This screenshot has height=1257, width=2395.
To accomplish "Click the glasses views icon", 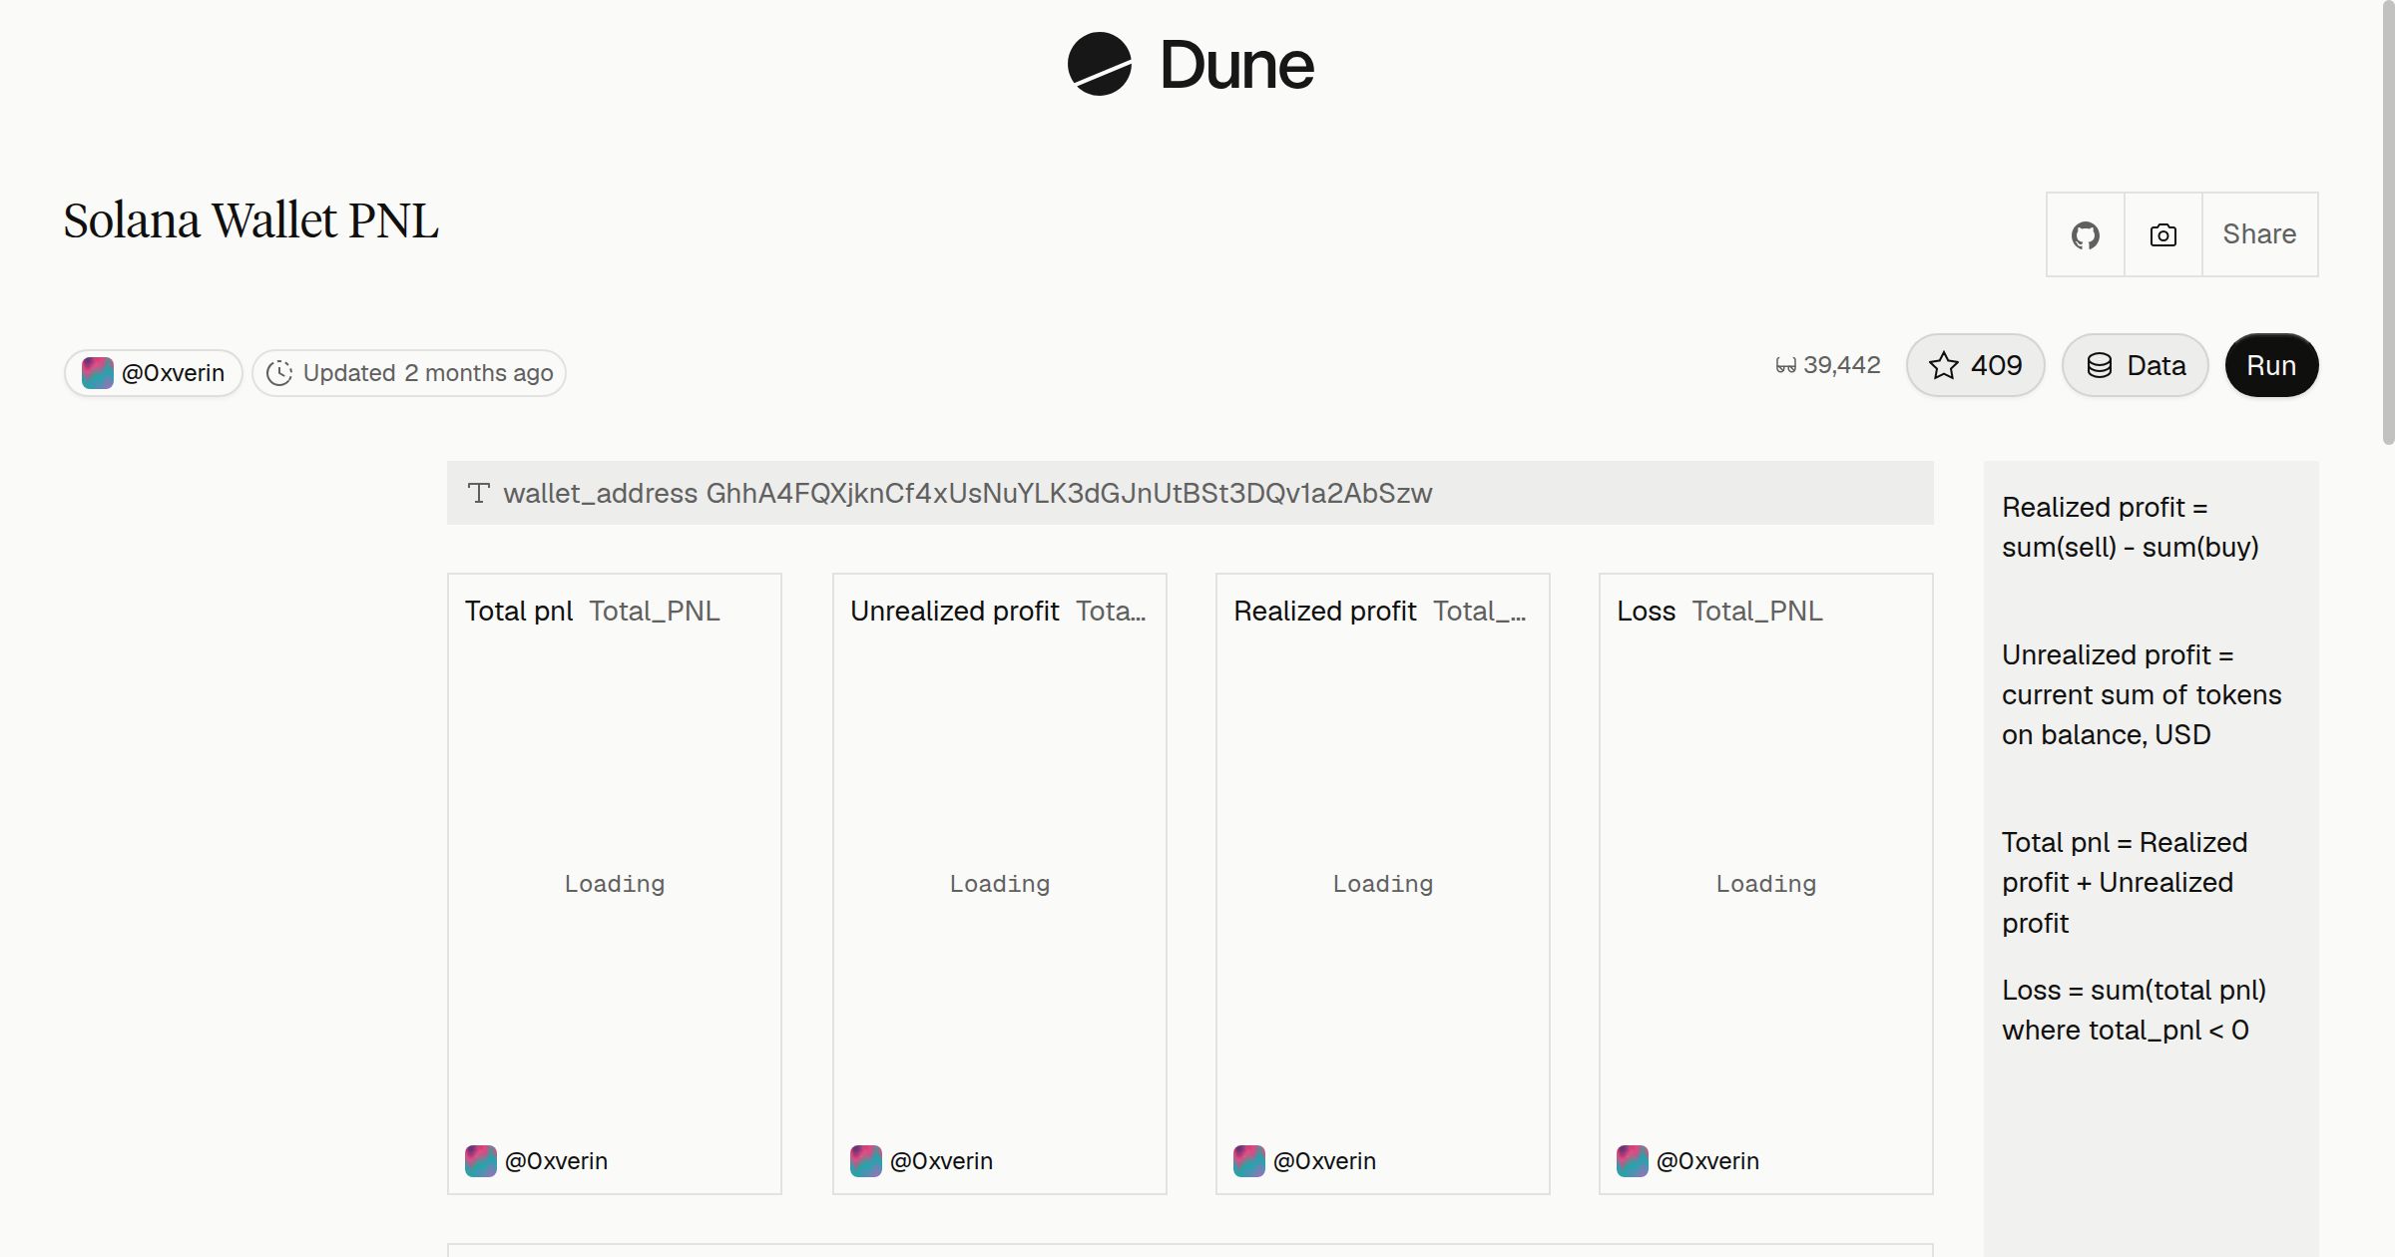I will tap(1786, 366).
